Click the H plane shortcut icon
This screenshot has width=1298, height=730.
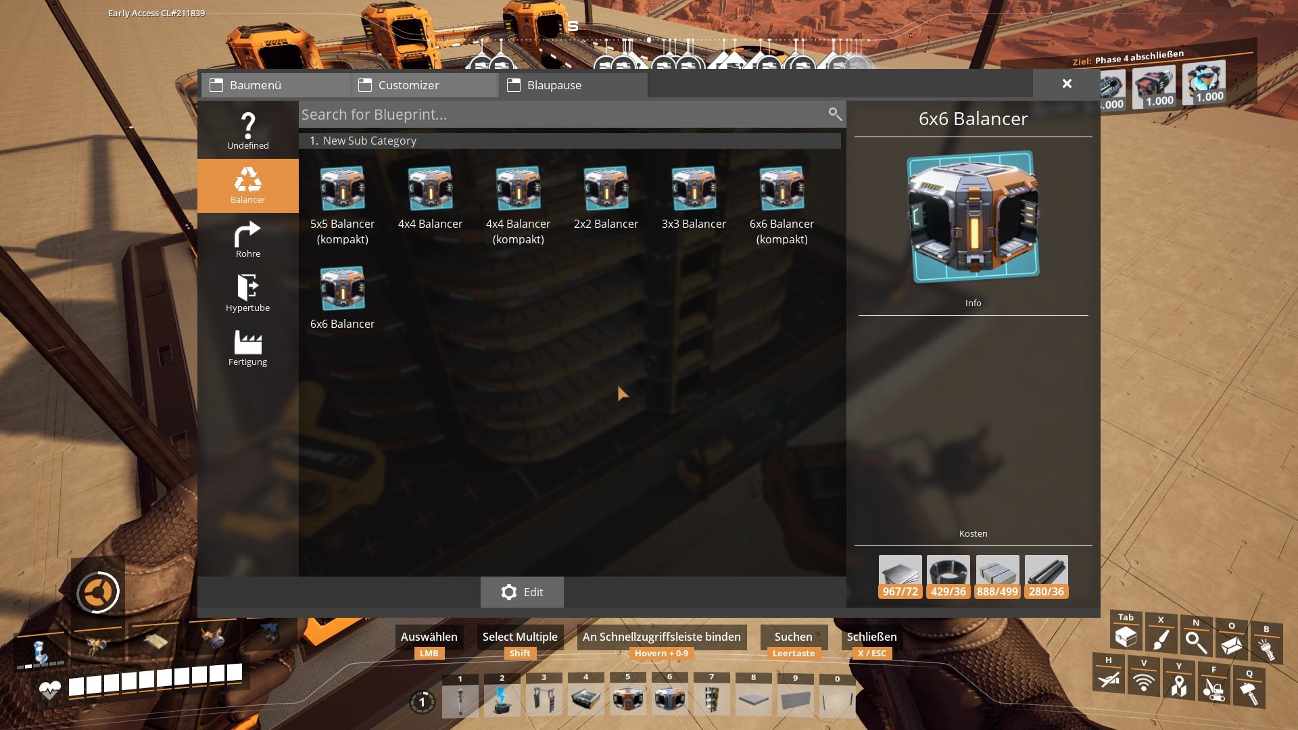[1109, 673]
